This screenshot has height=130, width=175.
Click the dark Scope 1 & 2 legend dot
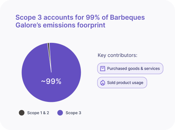click(x=22, y=113)
